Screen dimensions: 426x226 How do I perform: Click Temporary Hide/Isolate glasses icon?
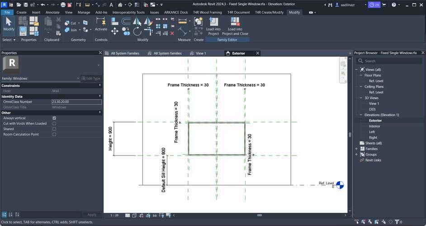155,215
